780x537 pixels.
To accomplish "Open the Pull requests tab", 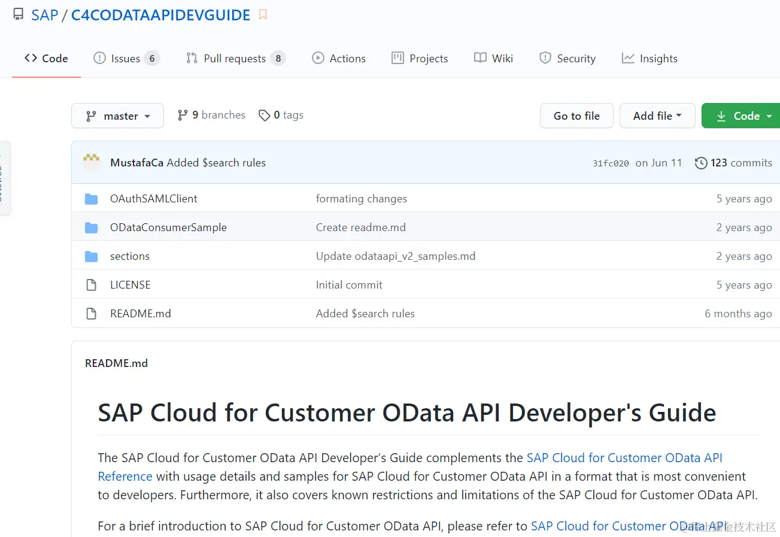I will [x=236, y=58].
